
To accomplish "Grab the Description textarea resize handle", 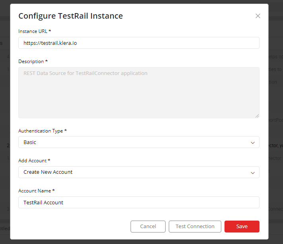I will tap(257, 116).
